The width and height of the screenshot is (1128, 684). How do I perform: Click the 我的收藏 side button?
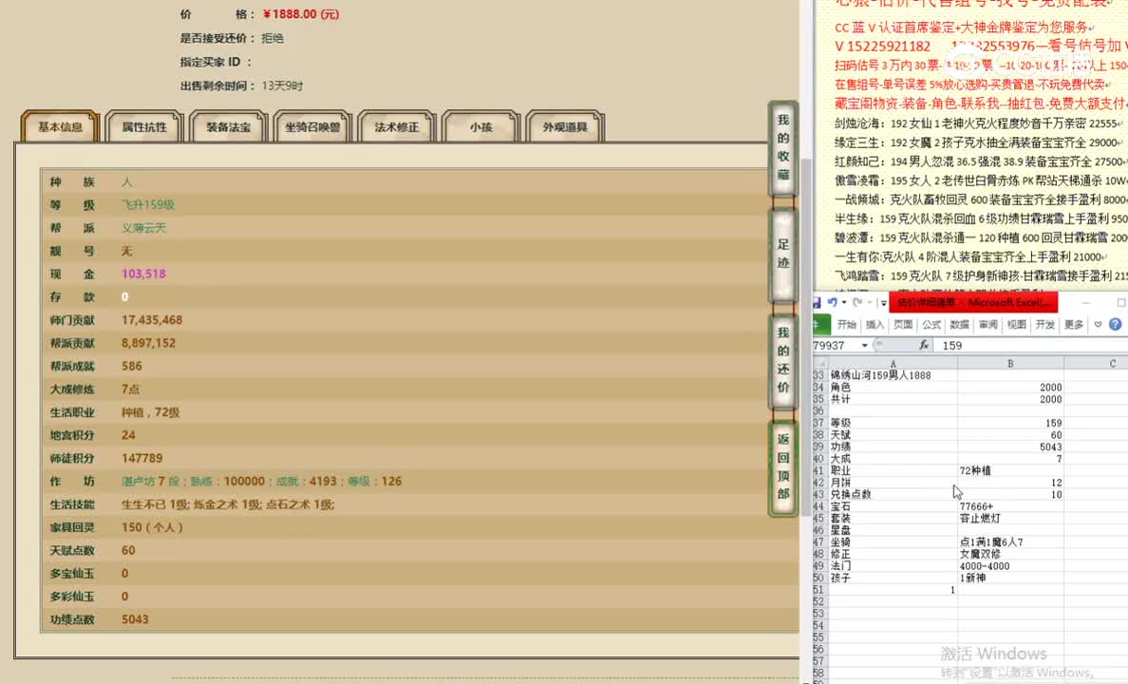(x=783, y=148)
